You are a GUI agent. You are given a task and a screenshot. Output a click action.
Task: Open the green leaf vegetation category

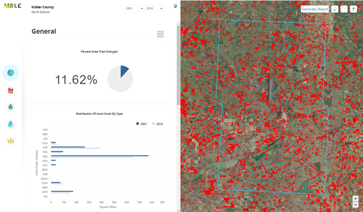point(10,107)
